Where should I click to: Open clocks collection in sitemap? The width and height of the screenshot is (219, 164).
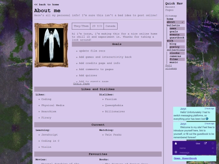(177, 53)
